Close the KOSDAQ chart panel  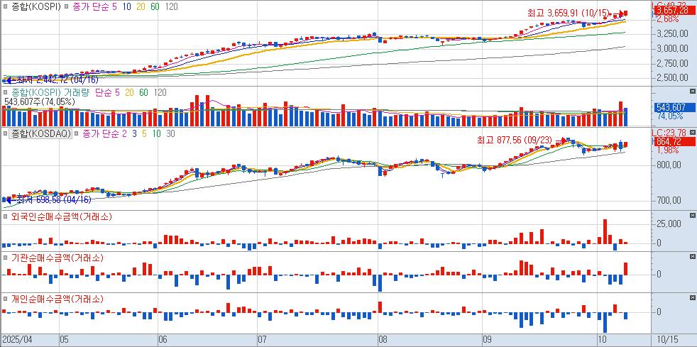point(692,133)
